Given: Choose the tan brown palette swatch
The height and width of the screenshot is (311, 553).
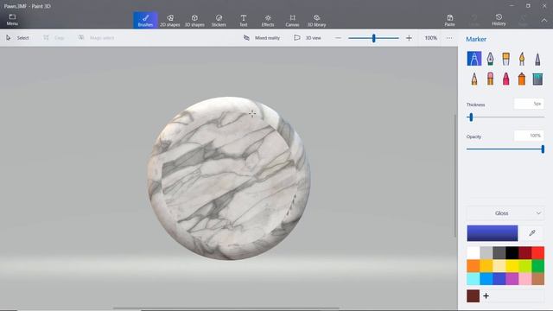Looking at the screenshot, I should tap(537, 279).
